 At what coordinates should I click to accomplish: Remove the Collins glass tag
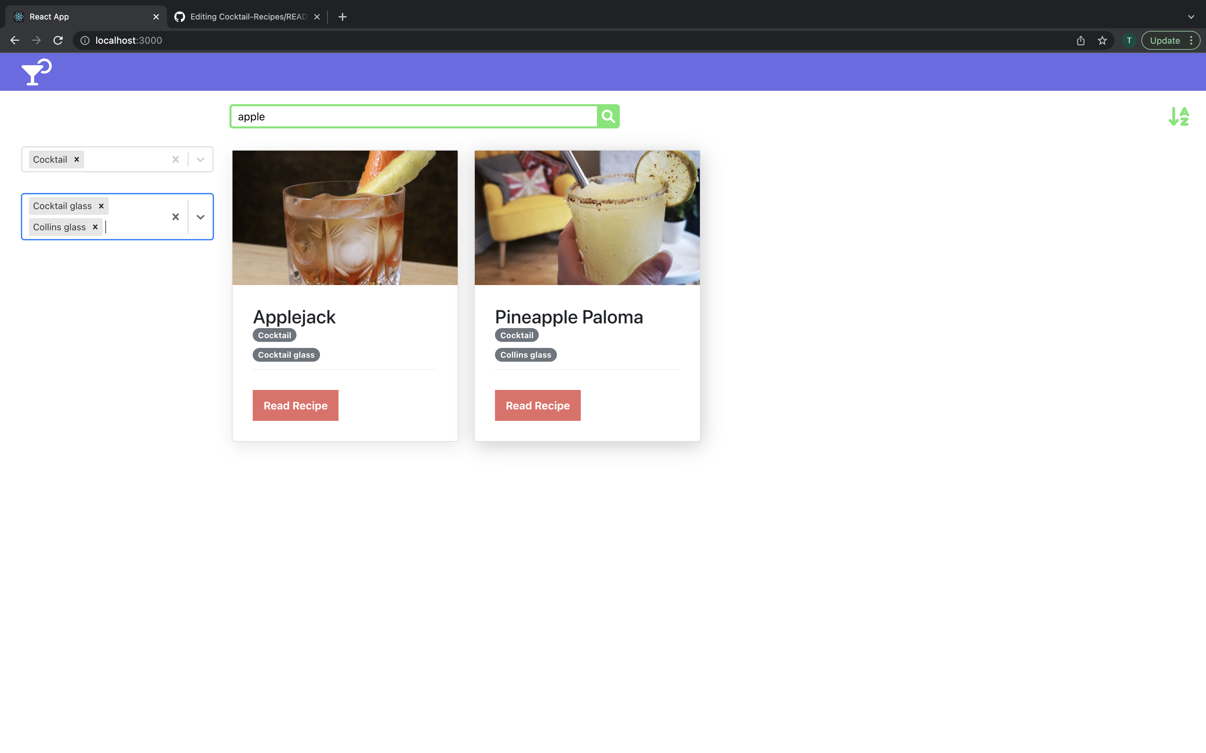(x=95, y=227)
